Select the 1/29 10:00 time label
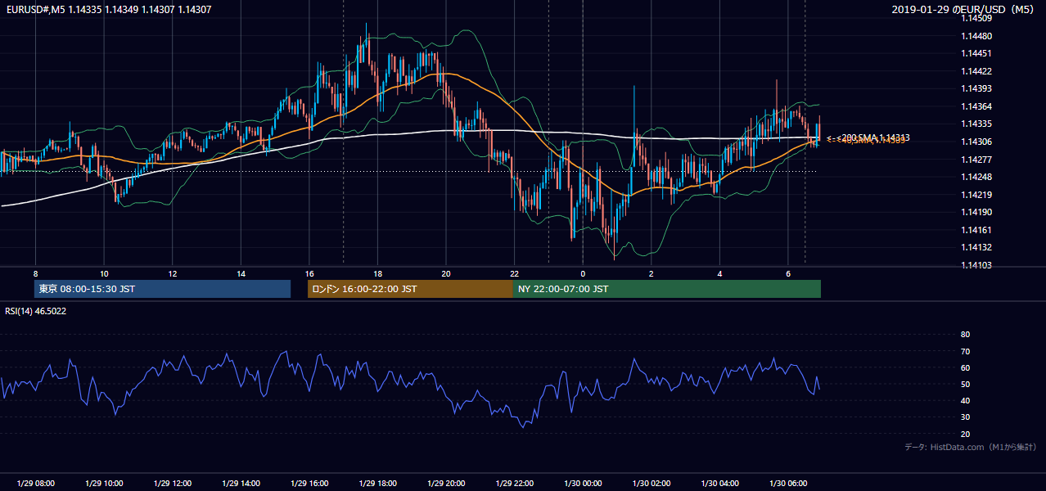The width and height of the screenshot is (1046, 491). click(x=104, y=483)
